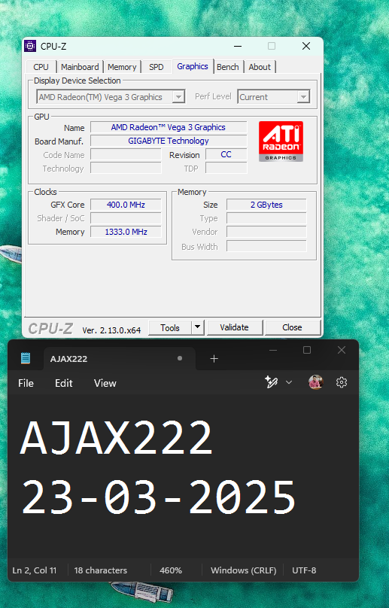Click the Ln 2, Col 11 status indicator
The image size is (389, 608).
(x=35, y=570)
